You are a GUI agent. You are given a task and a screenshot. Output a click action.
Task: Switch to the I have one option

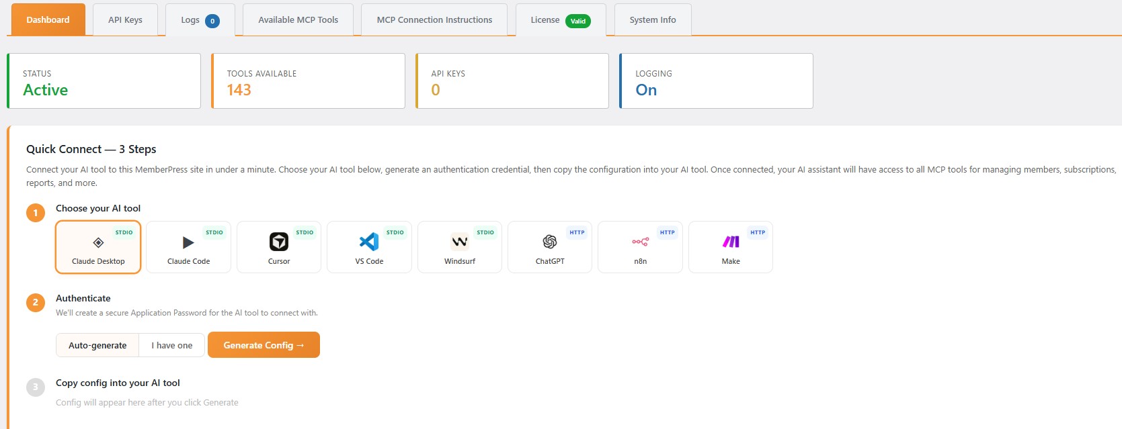click(x=172, y=345)
